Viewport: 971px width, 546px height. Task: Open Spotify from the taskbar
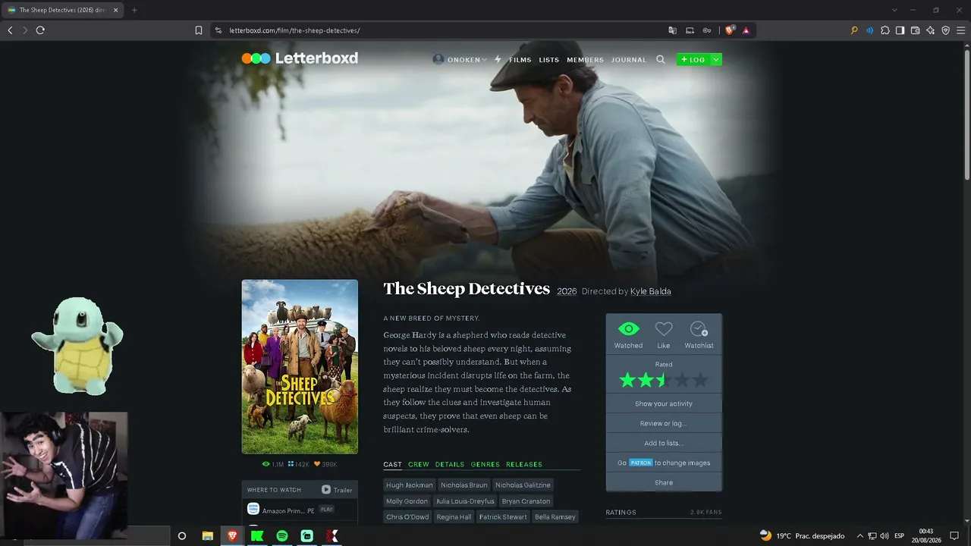(282, 536)
